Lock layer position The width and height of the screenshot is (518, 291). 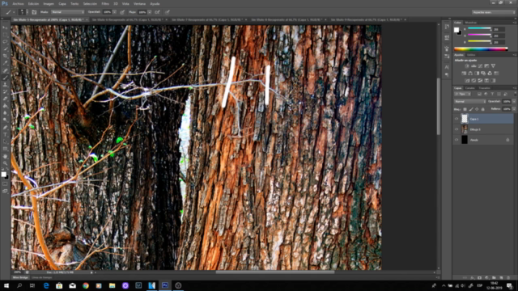pos(477,109)
